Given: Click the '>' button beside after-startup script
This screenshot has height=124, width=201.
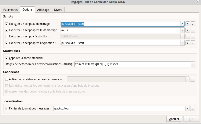Looking at the screenshot, I should click(188, 30).
